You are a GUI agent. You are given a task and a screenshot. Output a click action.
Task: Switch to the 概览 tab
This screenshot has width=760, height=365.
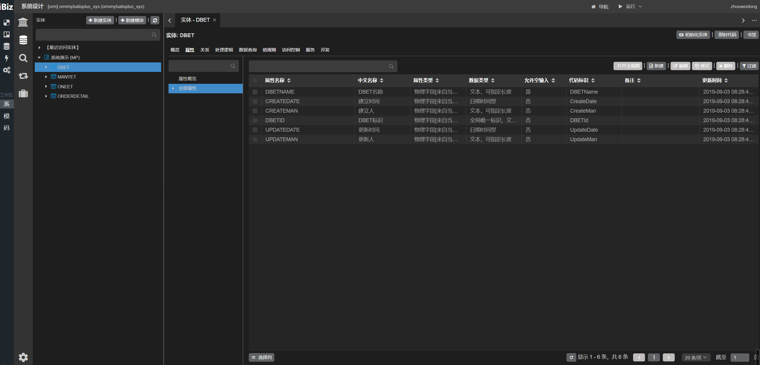point(175,50)
